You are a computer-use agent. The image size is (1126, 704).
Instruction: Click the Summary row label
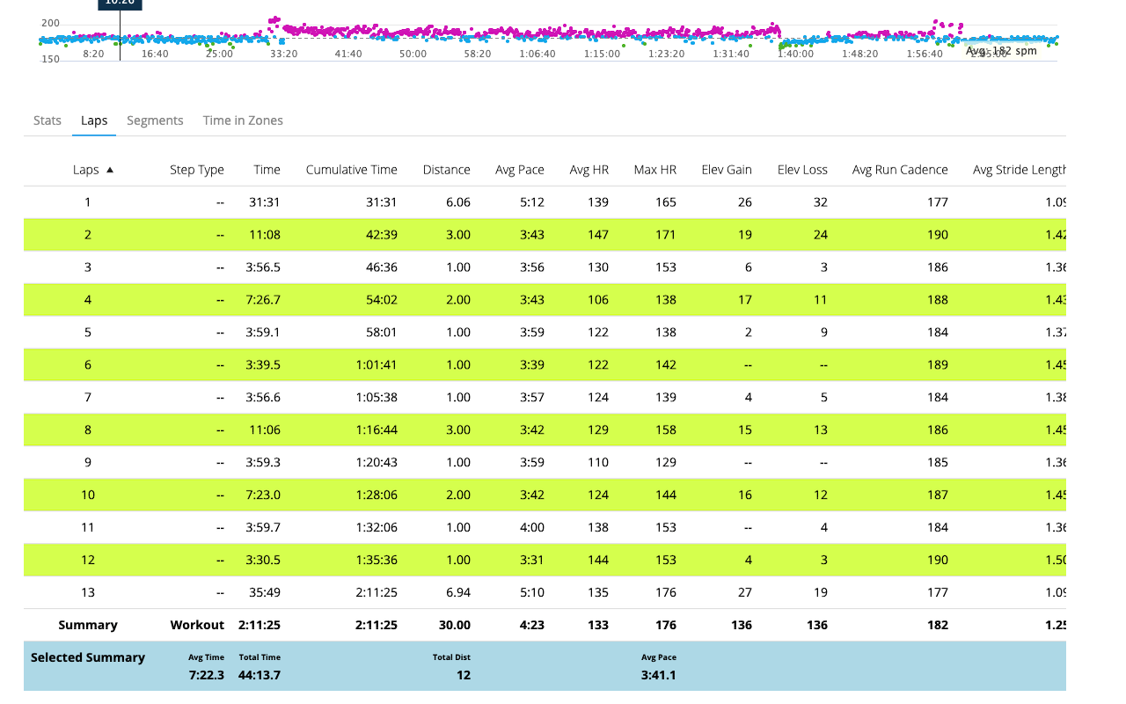pyautogui.click(x=88, y=626)
